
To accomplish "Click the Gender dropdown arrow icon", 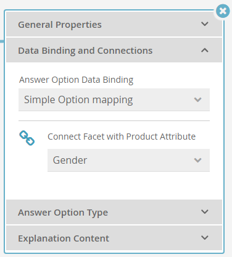I will (x=197, y=160).
